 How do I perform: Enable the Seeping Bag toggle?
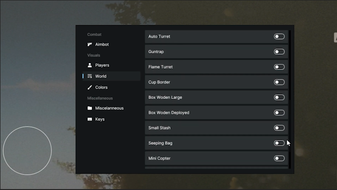coord(279,143)
